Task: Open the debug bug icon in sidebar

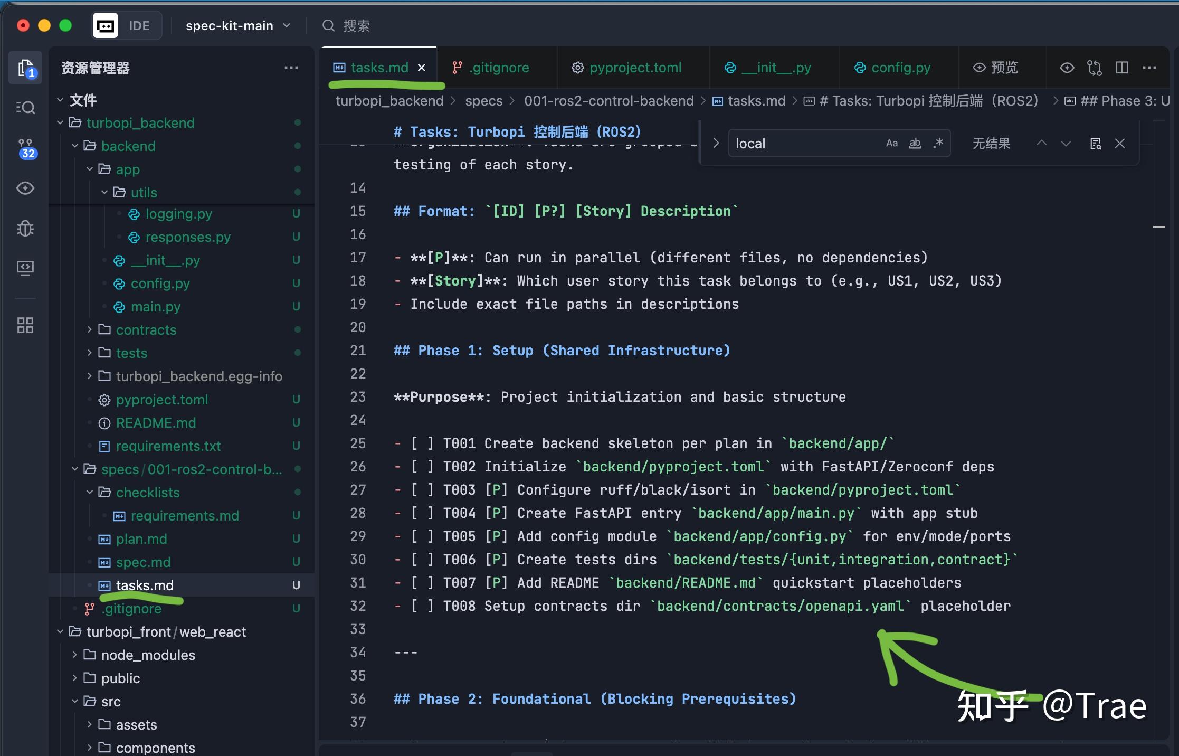Action: point(25,228)
